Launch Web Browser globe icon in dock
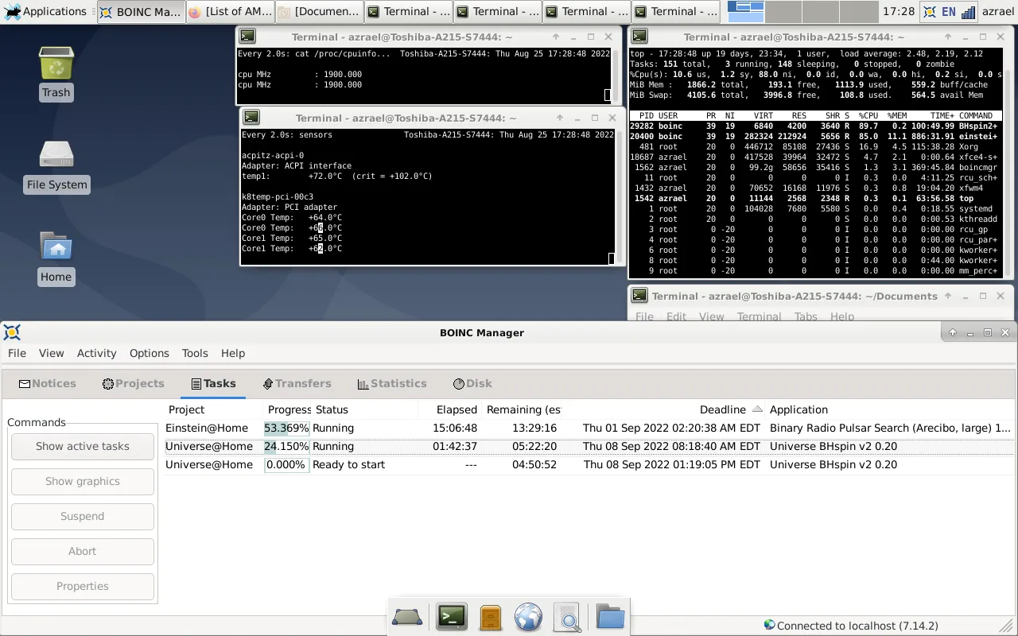The height and width of the screenshot is (636, 1018). pos(528,617)
